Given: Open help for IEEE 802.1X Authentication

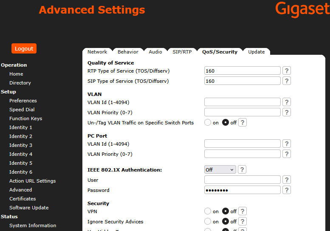Looking at the screenshot, I should pos(242,169).
